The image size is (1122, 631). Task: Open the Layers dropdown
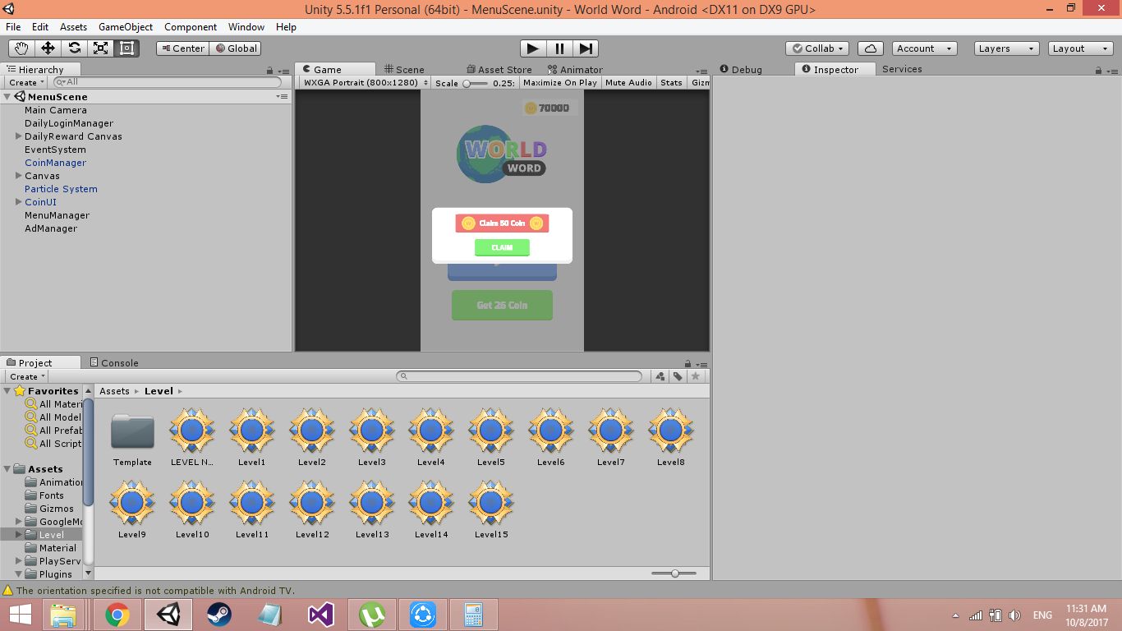(1006, 48)
